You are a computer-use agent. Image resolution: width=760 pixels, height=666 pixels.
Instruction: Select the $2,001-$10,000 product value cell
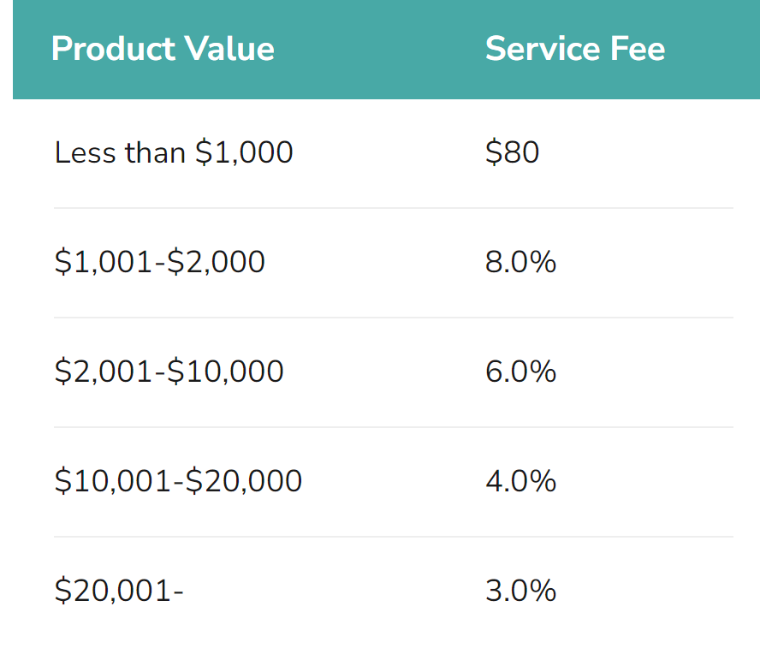click(x=169, y=372)
